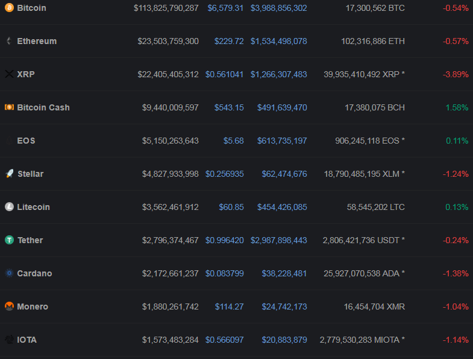
Task: Click Stellar circulating supply 18,790,485,195 XLM
Action: [x=364, y=174]
